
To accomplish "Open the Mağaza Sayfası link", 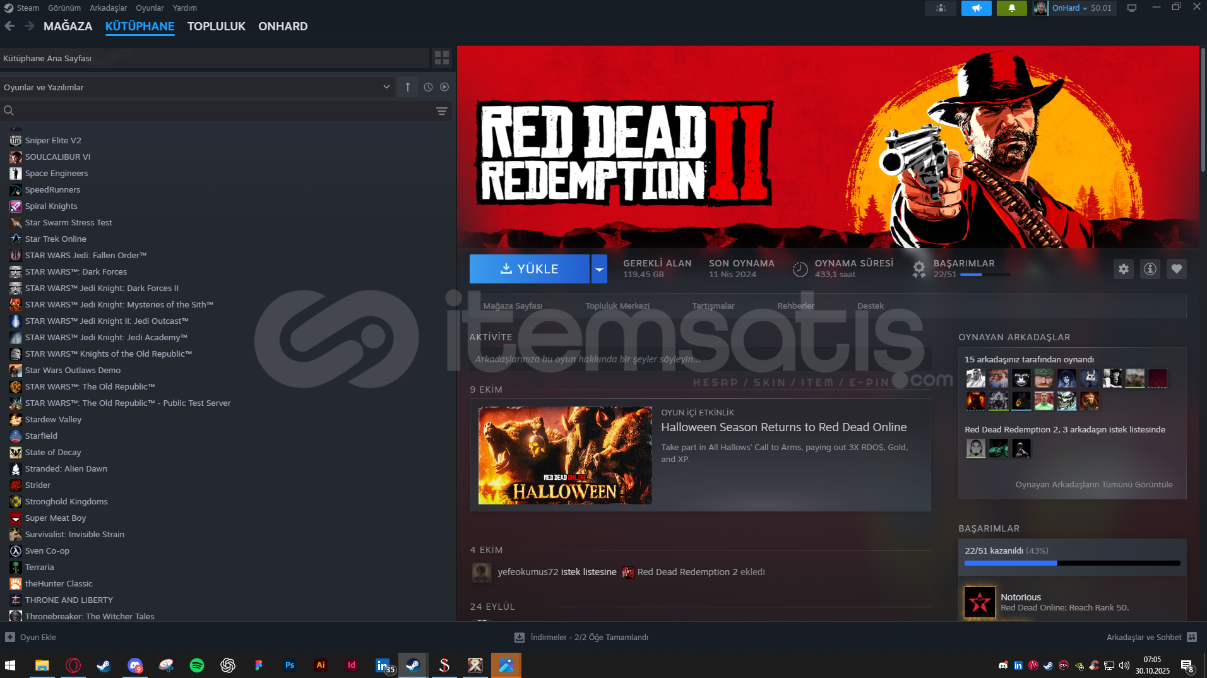I will [x=513, y=306].
